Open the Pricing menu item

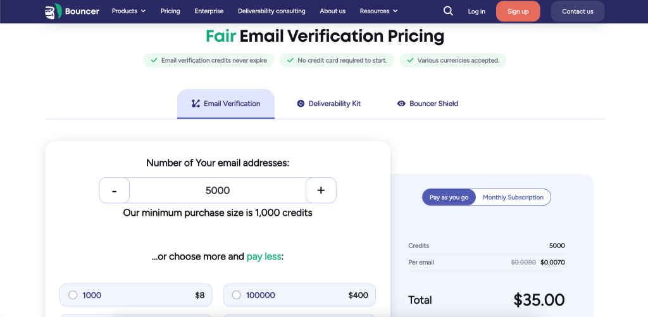pyautogui.click(x=170, y=11)
